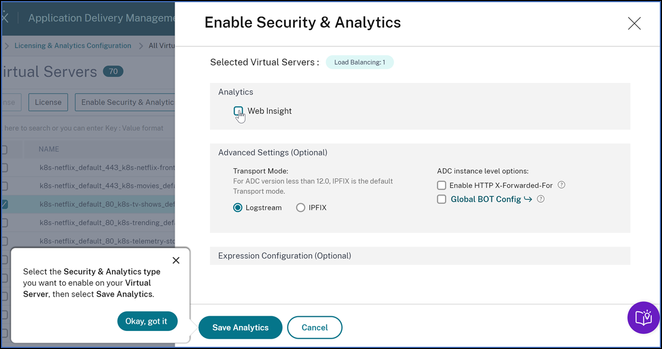662x349 pixels.
Task: Close the Enable Security & Analytics panel
Action: [634, 23]
